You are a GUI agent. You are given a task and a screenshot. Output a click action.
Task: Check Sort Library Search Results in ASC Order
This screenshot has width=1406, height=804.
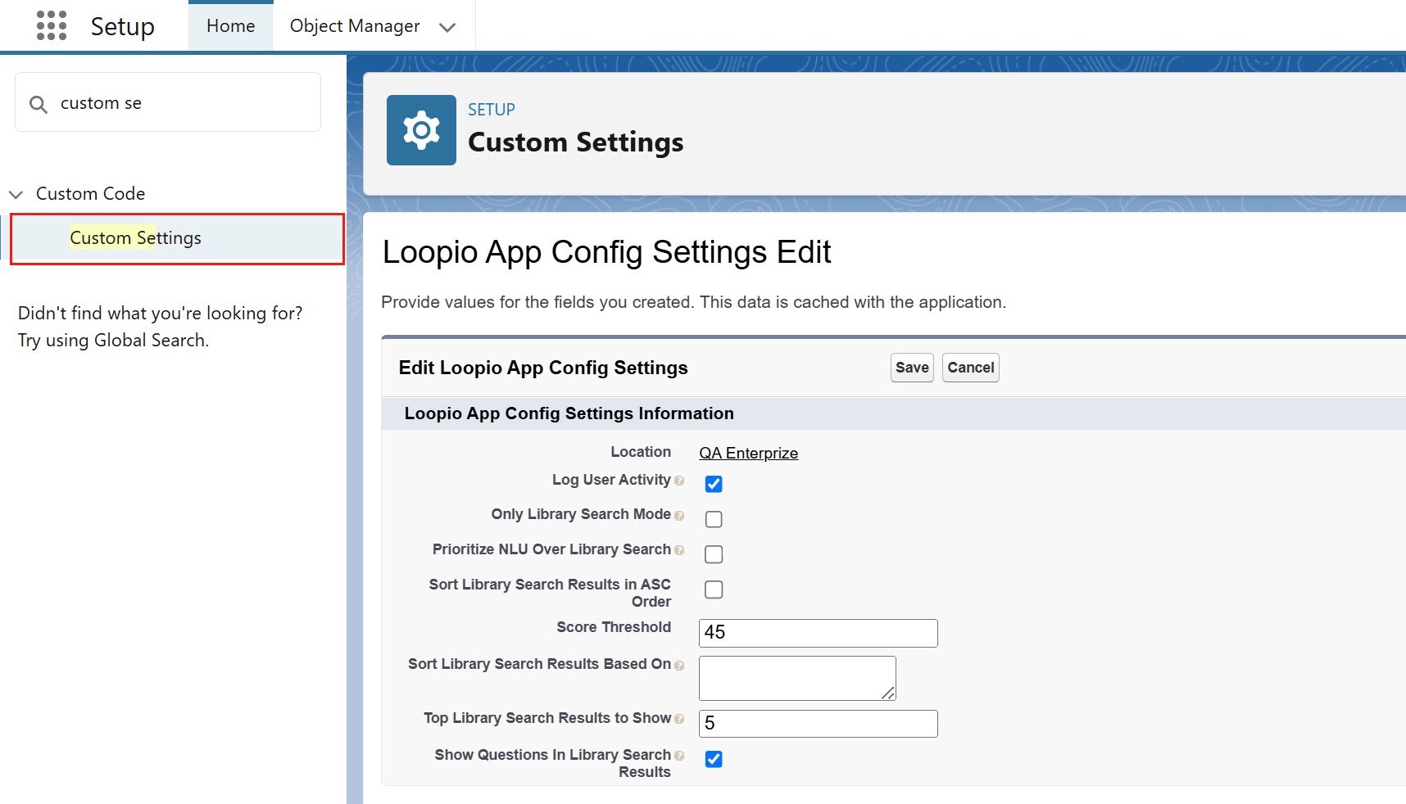pos(714,589)
